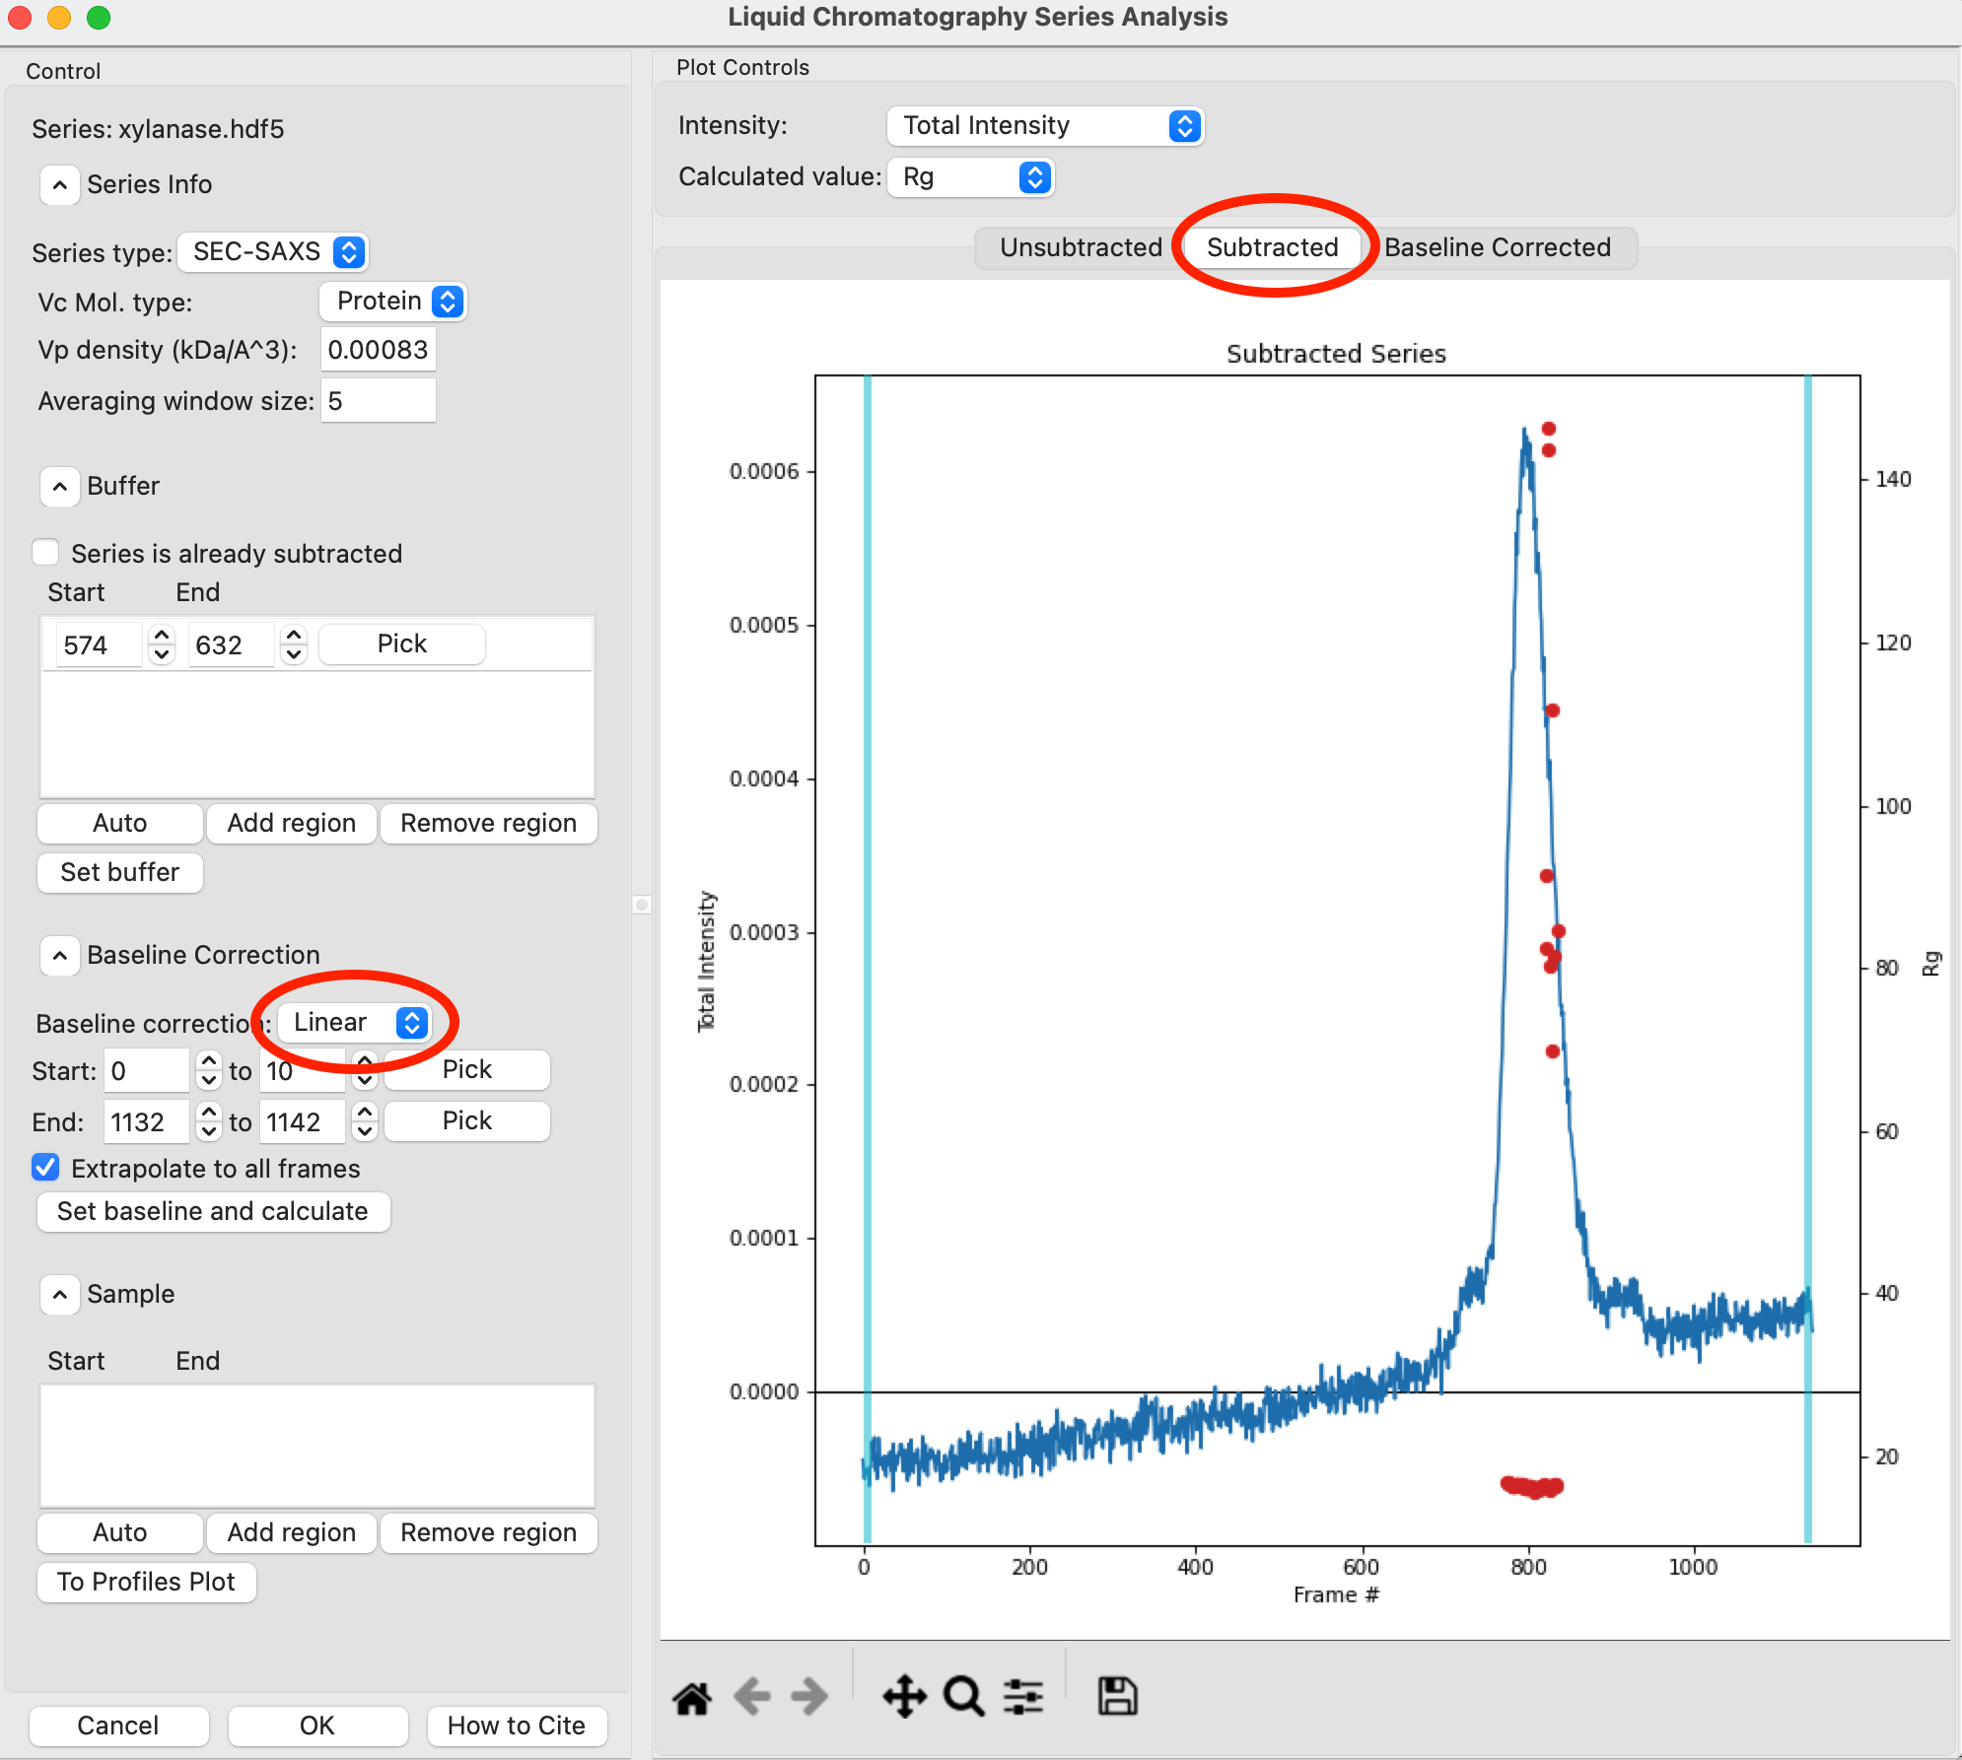Collapse the Baseline Correction section chevron
This screenshot has height=1760, width=1962.
(x=60, y=955)
